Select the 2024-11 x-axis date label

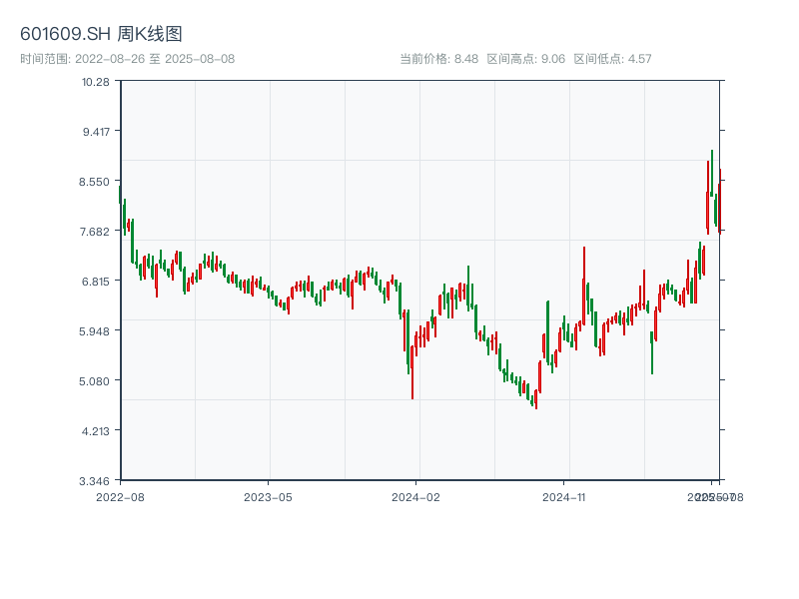click(564, 496)
